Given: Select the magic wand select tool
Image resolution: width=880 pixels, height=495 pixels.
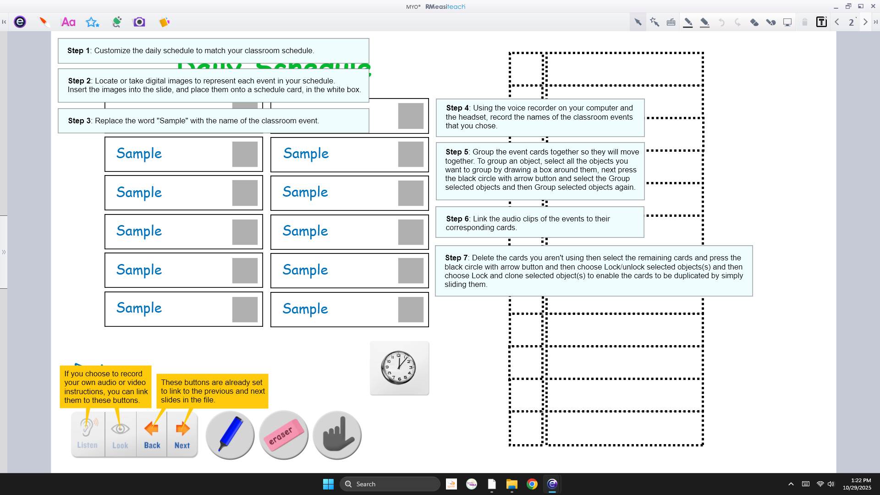Looking at the screenshot, I should [654, 22].
